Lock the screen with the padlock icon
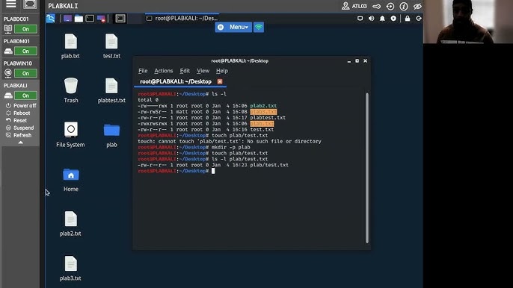The height and width of the screenshot is (288, 513). pyautogui.click(x=408, y=19)
